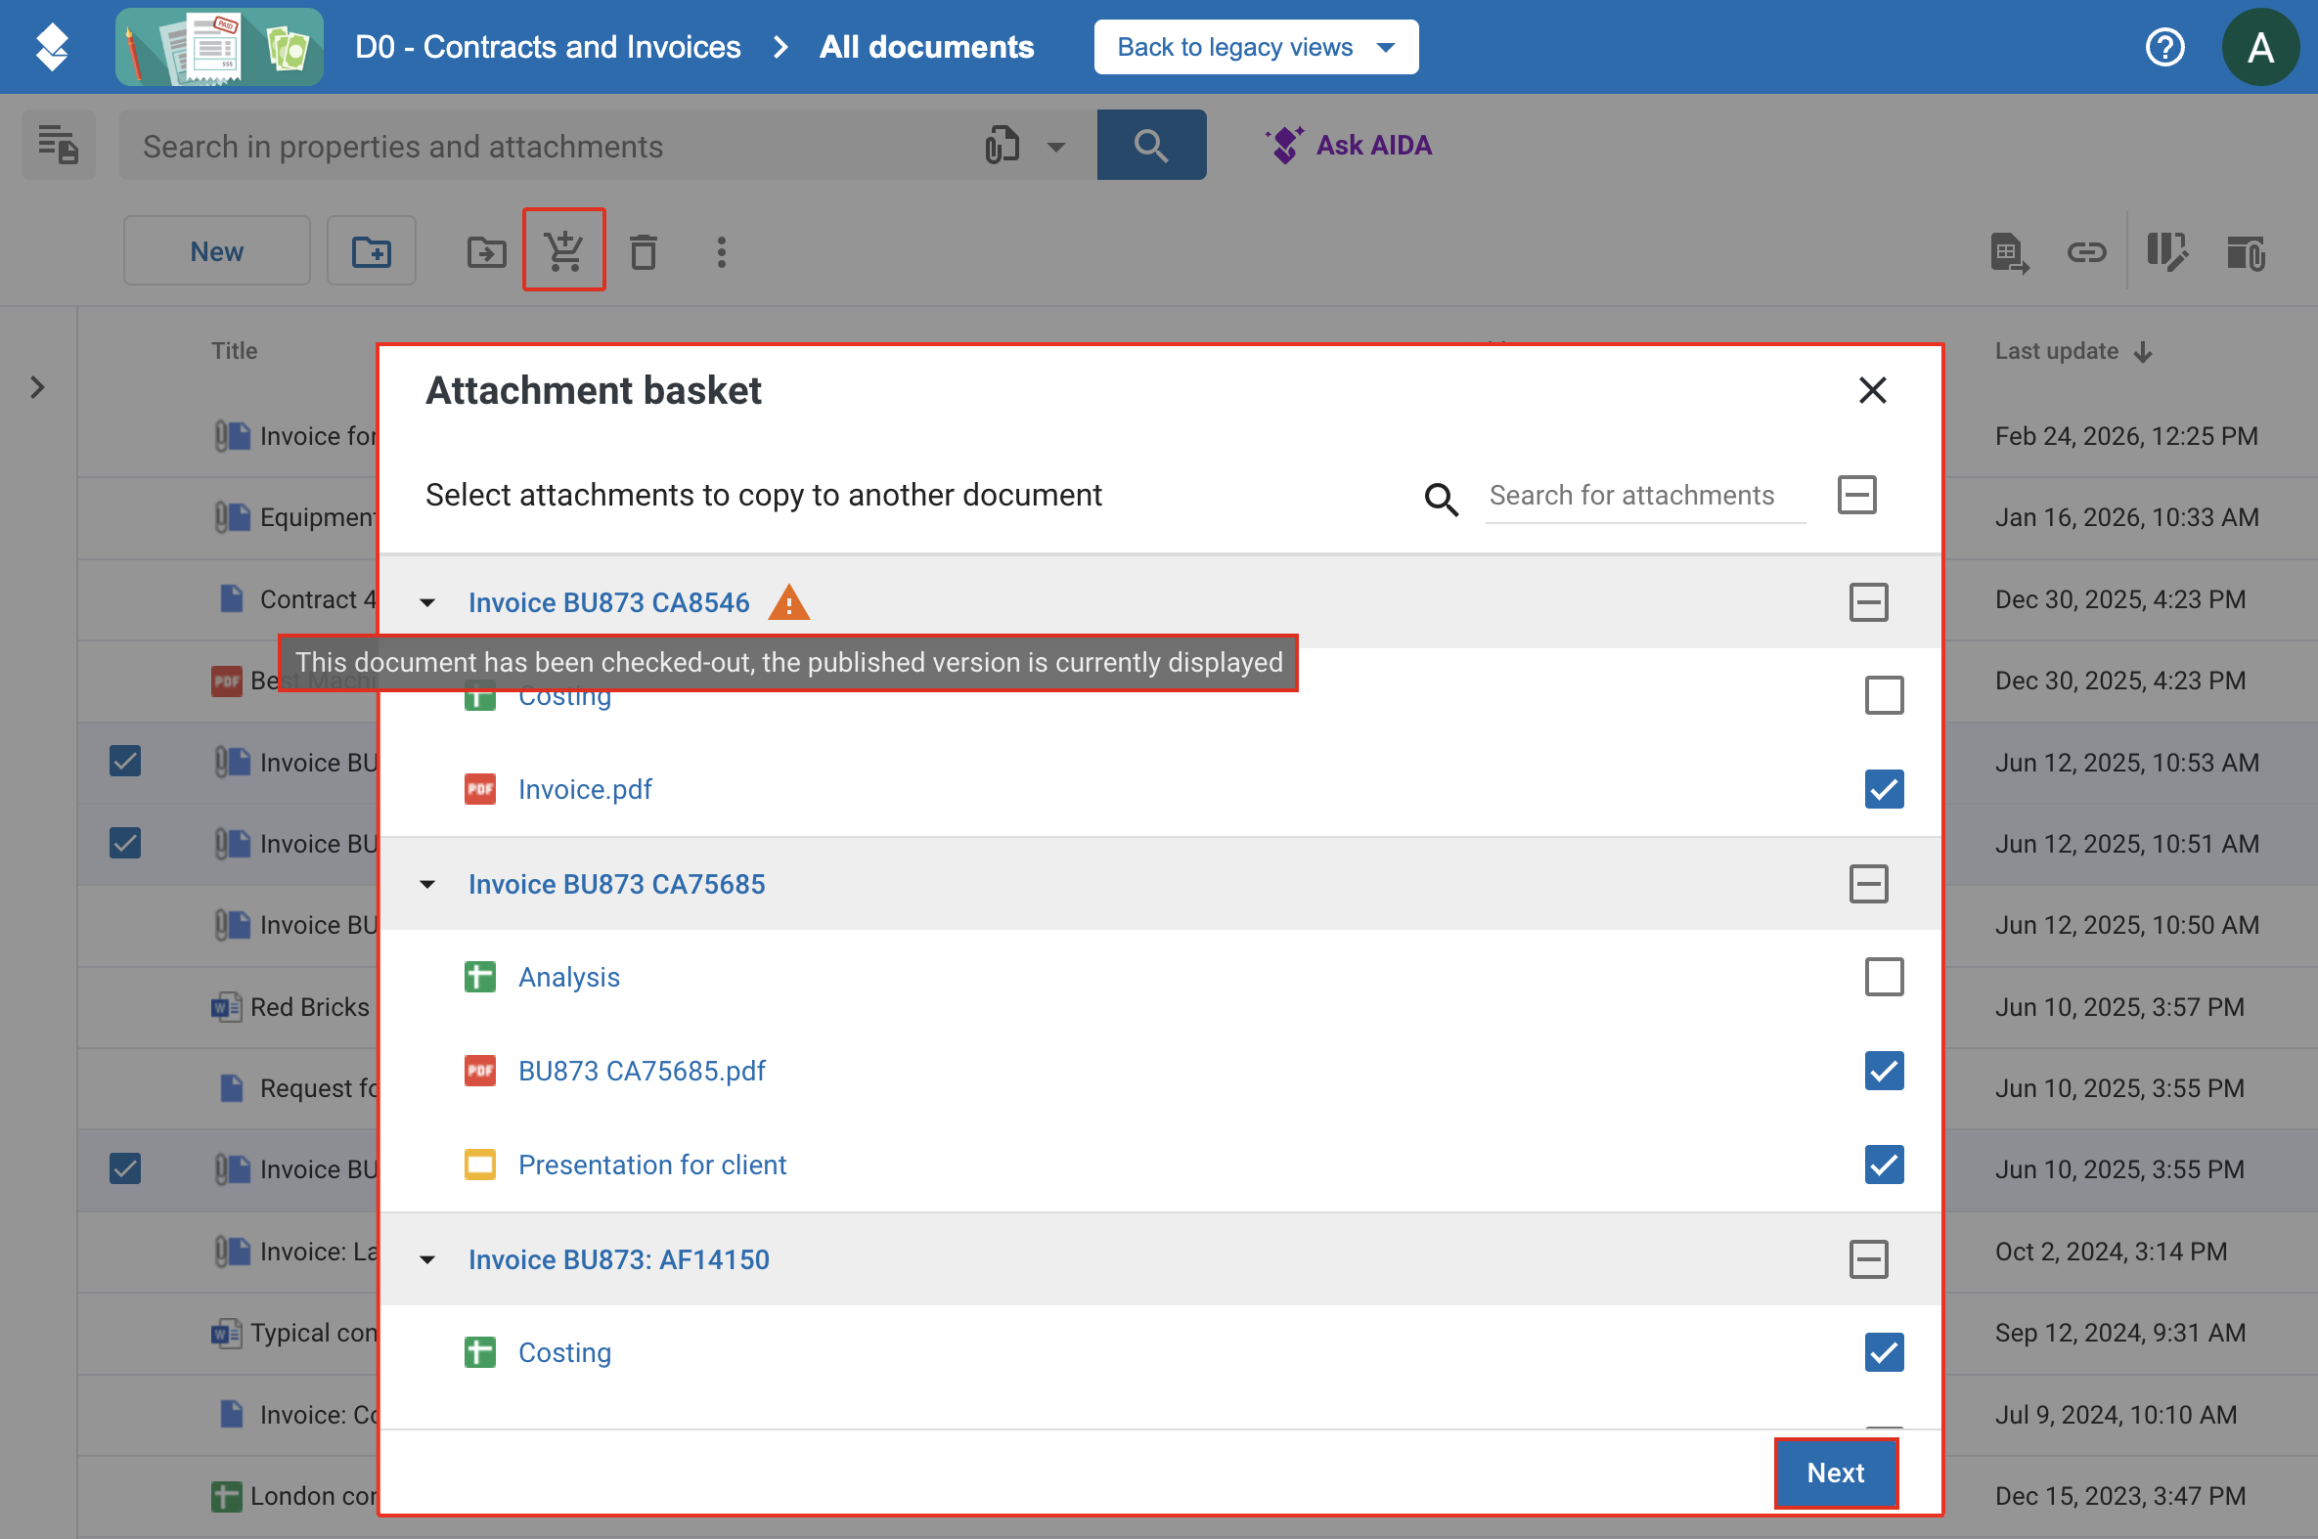Open All documents breadcrumb
The height and width of the screenshot is (1539, 2318).
tap(927, 47)
